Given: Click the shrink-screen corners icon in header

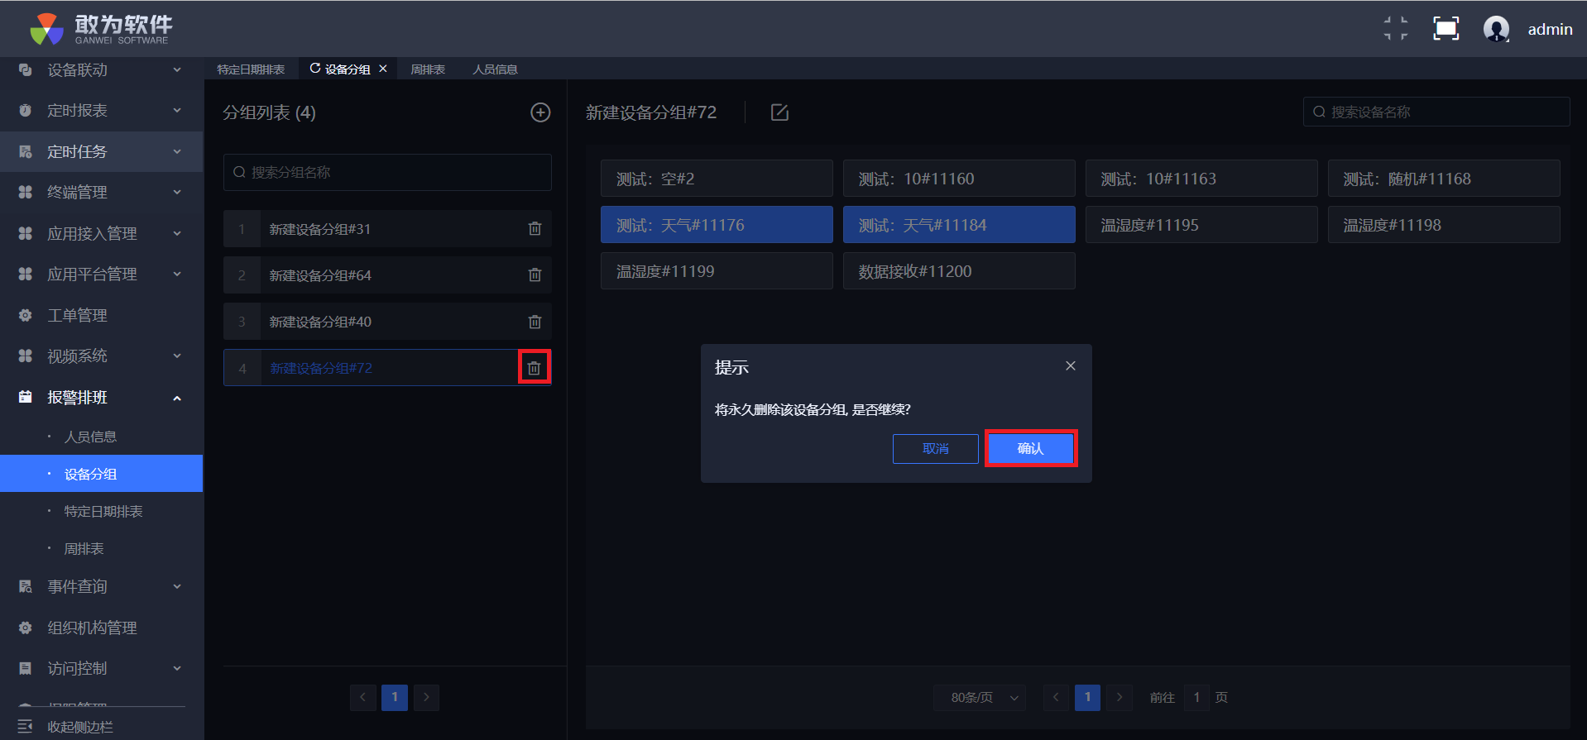Looking at the screenshot, I should (x=1396, y=29).
